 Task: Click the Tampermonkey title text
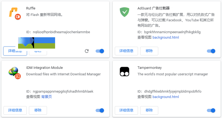click(x=150, y=68)
